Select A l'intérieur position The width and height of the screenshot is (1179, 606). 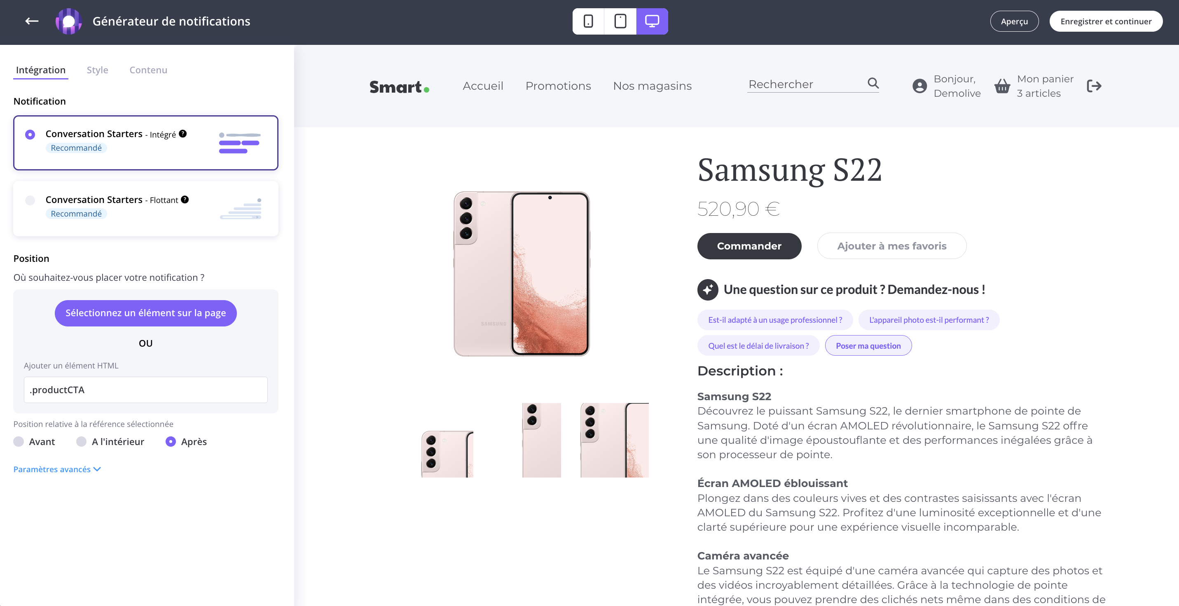coord(82,441)
